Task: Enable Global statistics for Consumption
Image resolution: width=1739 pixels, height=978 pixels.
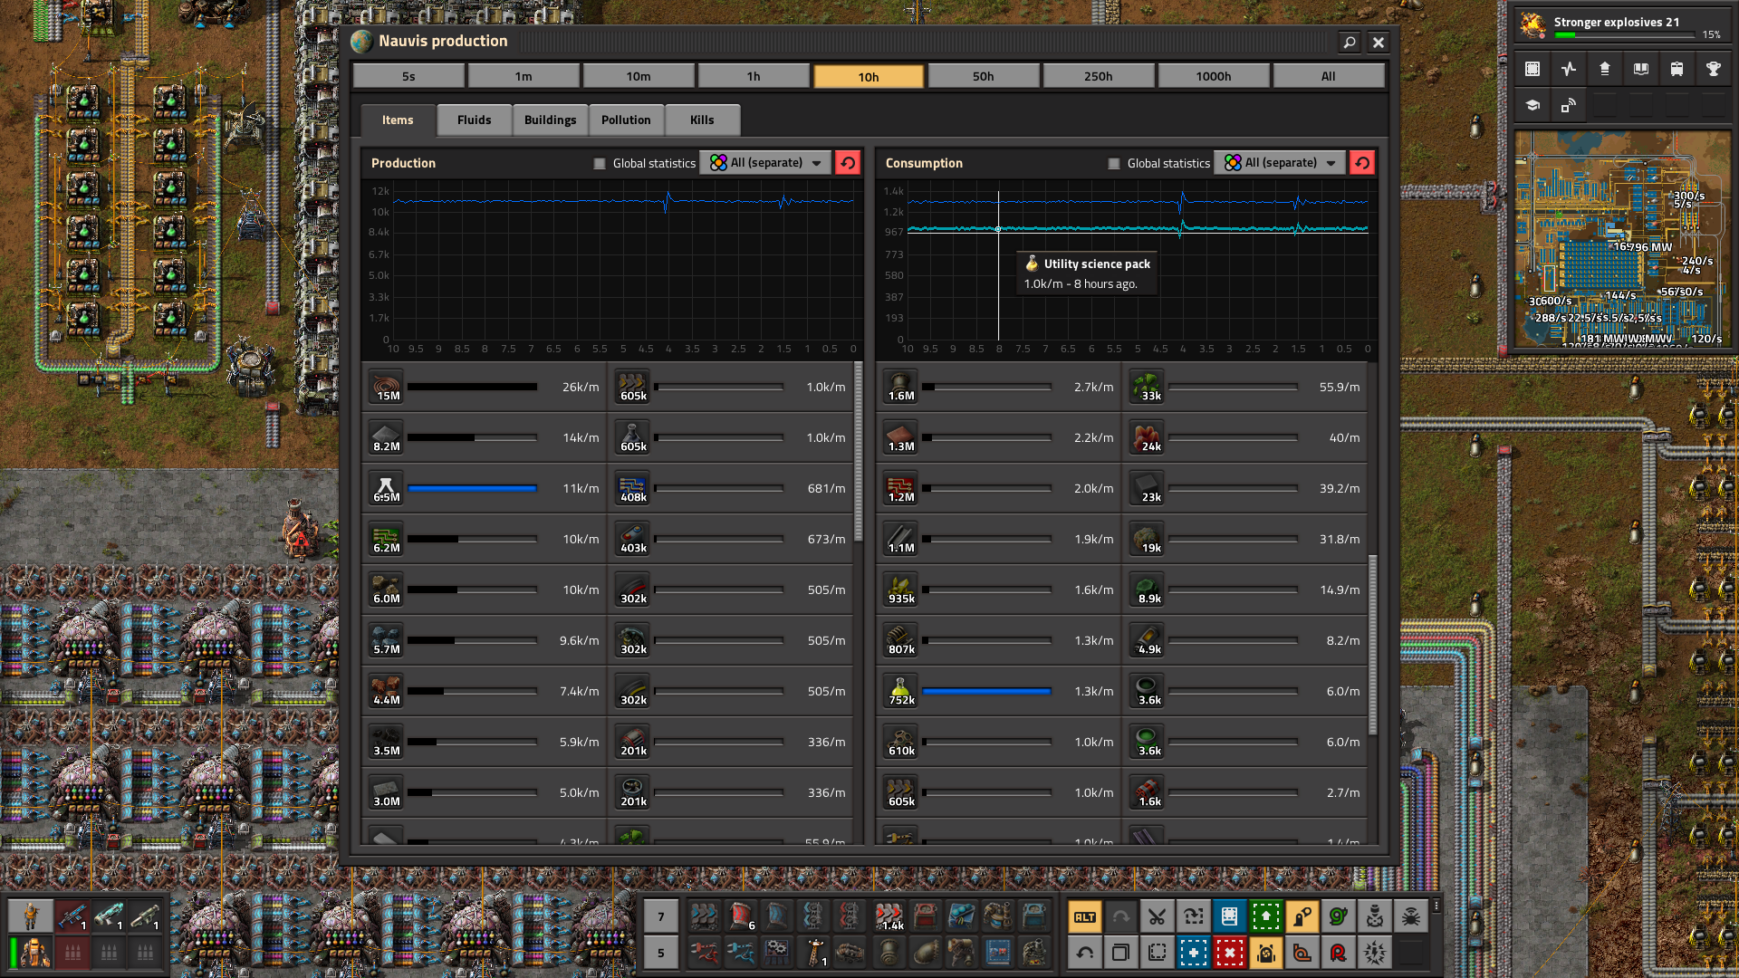Action: (1114, 163)
